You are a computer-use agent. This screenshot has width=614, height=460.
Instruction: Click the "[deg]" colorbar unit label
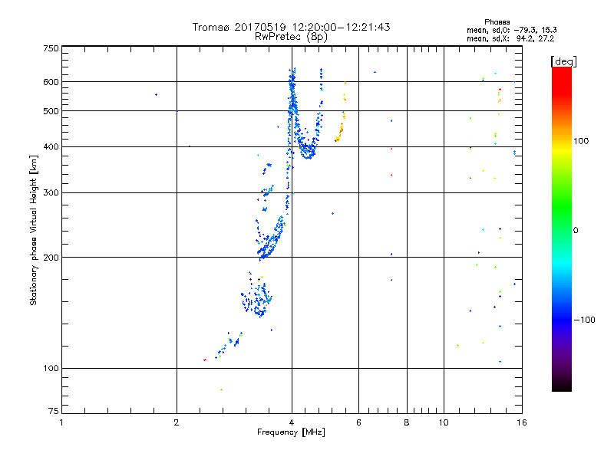[x=563, y=61]
